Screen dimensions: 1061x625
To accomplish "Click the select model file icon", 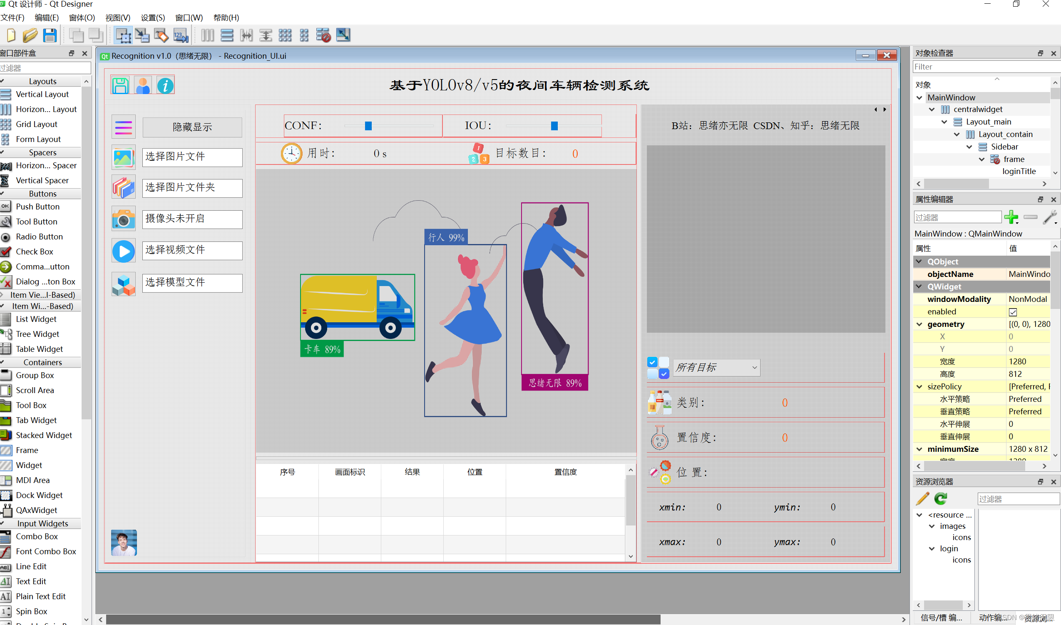I will pyautogui.click(x=122, y=282).
